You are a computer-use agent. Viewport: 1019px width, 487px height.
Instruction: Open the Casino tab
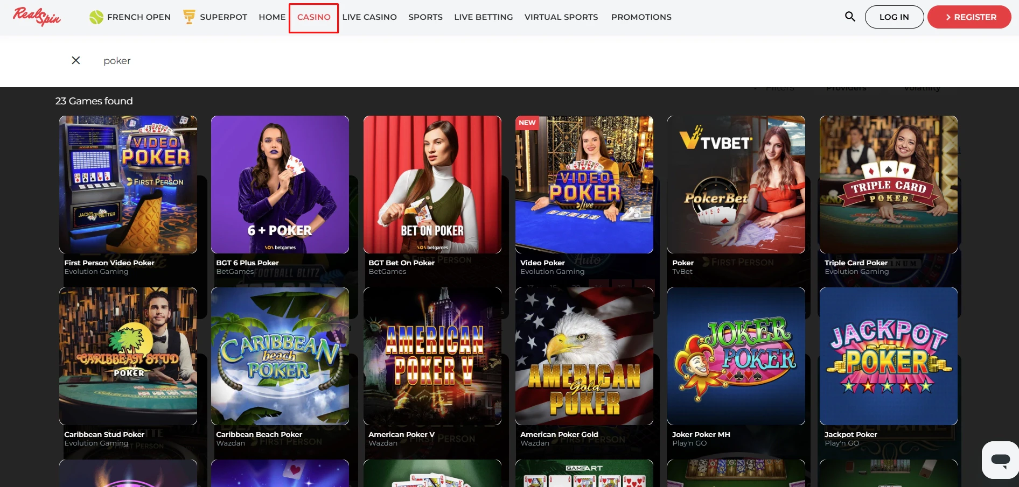coord(313,17)
